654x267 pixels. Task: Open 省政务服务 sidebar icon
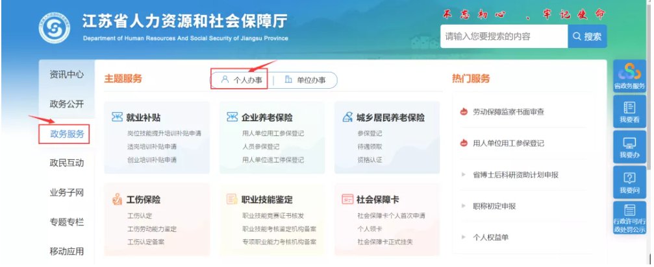click(629, 76)
